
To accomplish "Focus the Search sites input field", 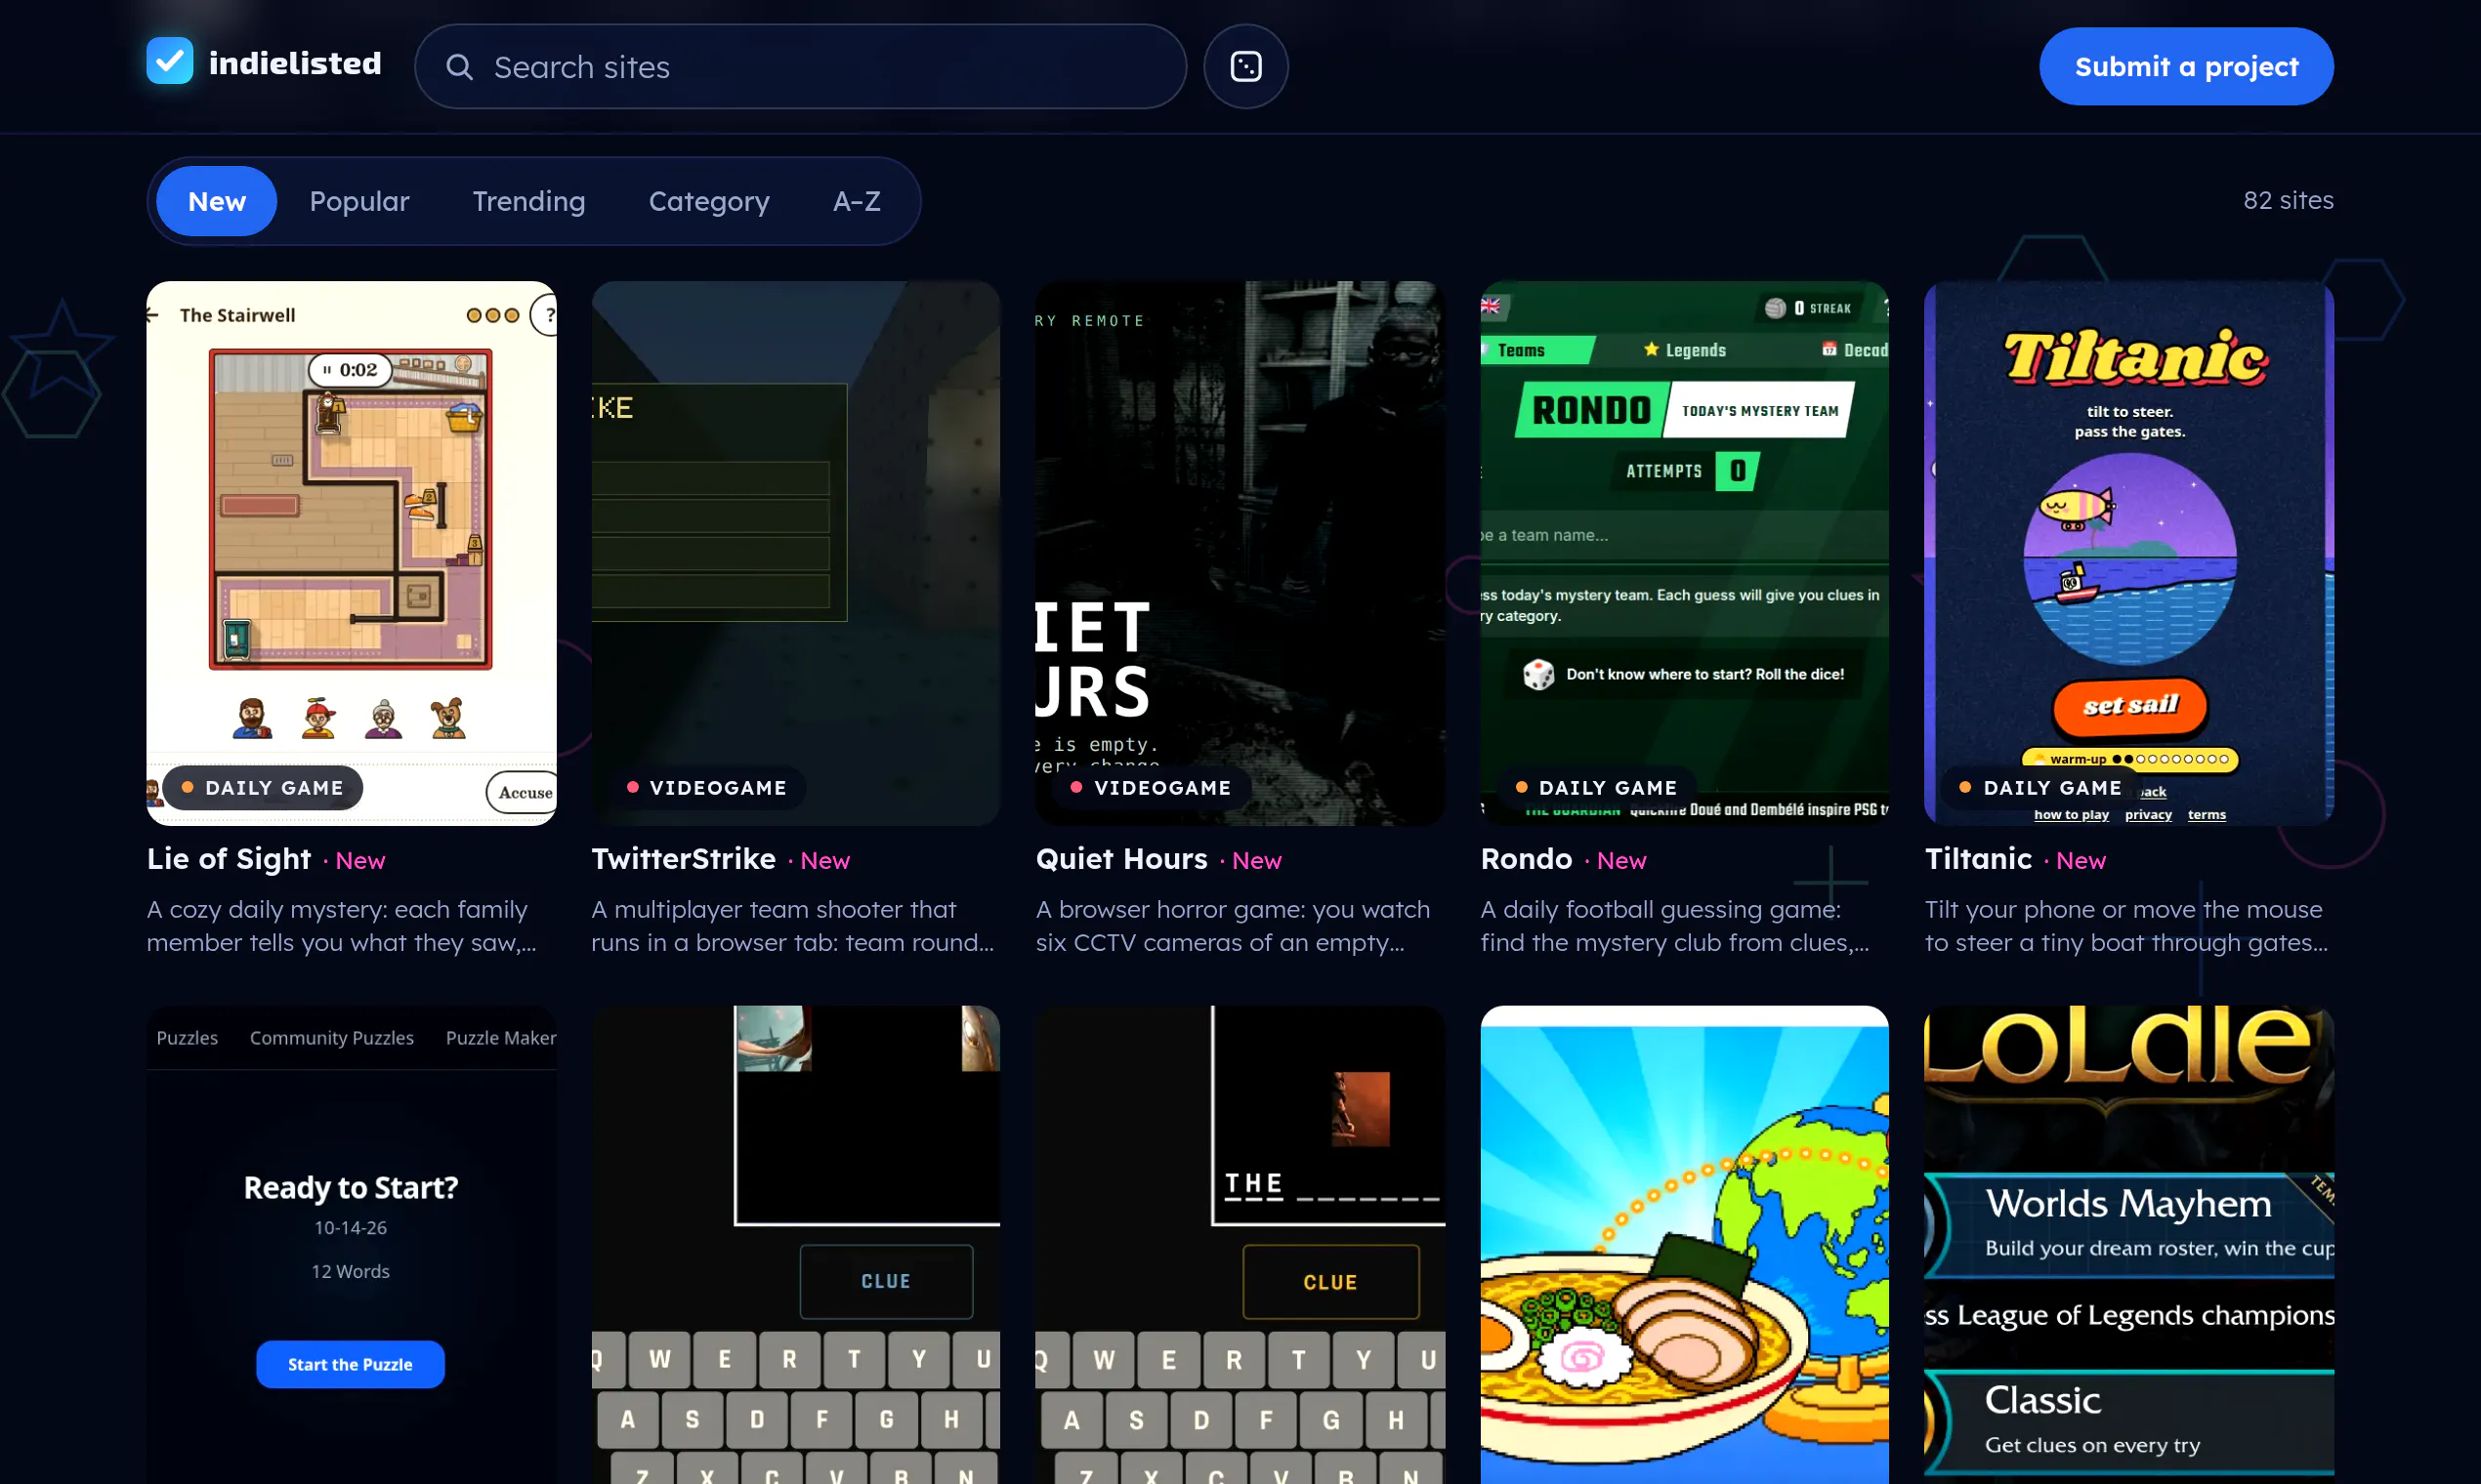I will coord(800,66).
